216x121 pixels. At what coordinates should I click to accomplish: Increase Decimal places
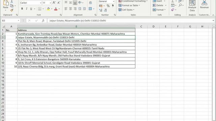point(101,10)
